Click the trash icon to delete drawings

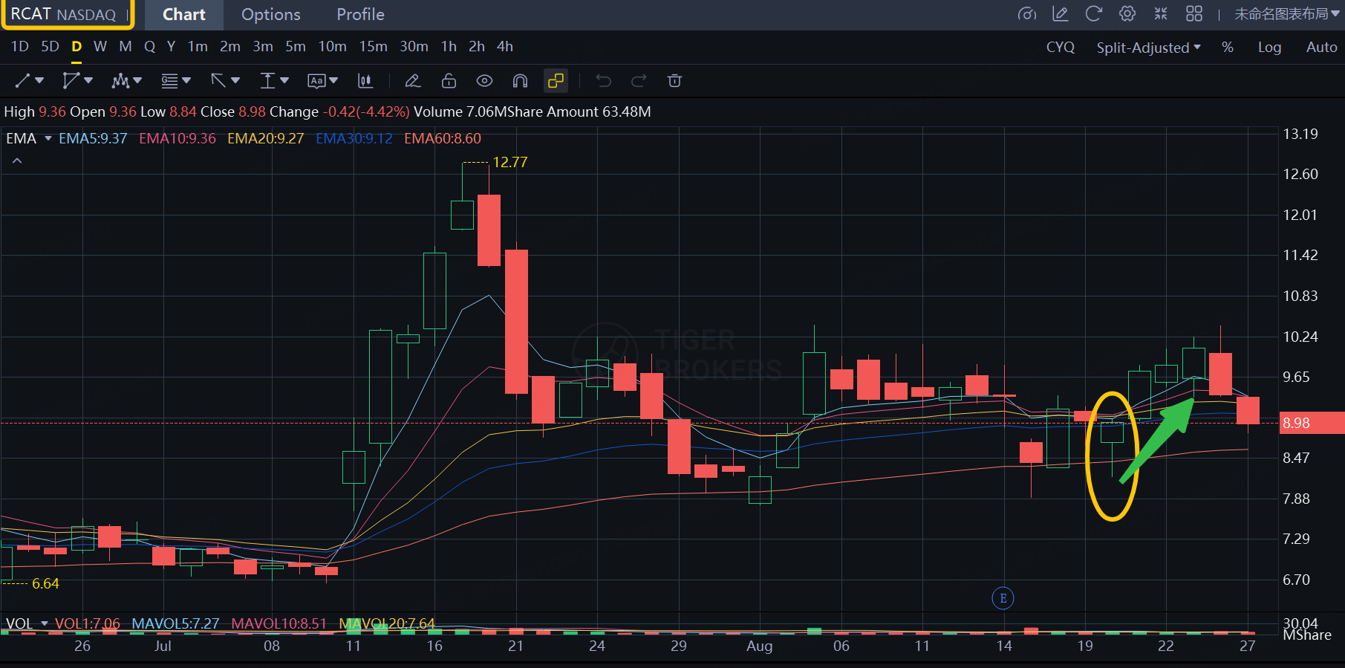(x=674, y=81)
